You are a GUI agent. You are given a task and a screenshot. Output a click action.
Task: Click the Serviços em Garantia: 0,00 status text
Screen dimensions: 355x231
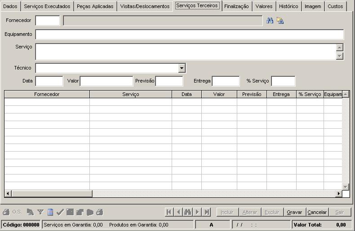(x=73, y=225)
